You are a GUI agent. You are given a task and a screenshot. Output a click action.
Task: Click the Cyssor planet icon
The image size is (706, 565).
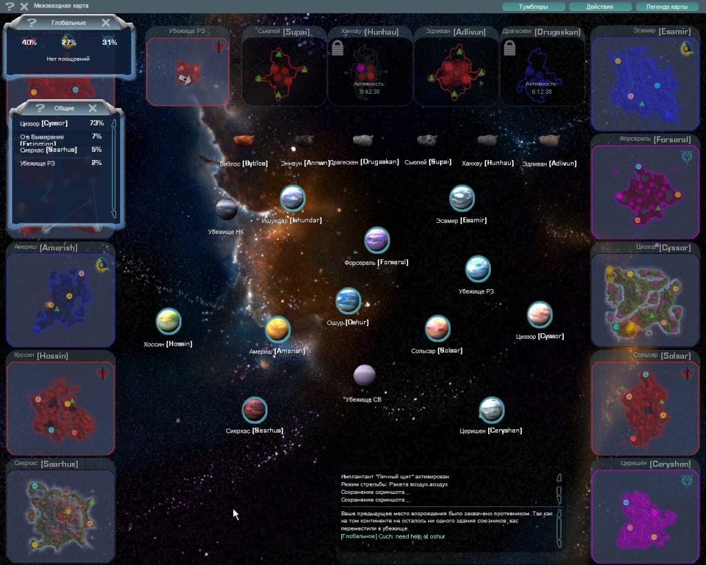pyautogui.click(x=539, y=315)
